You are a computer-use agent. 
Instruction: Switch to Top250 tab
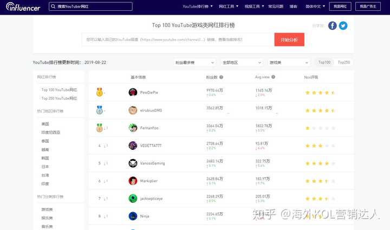click(344, 62)
